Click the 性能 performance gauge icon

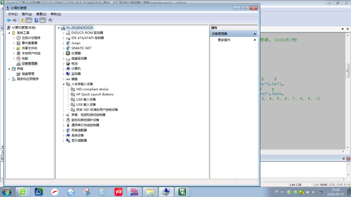[x=19, y=58]
